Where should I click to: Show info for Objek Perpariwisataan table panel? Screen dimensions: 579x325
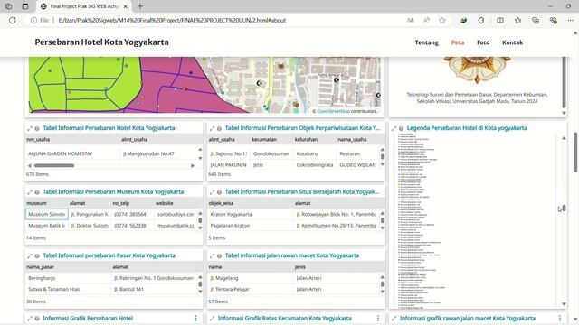point(219,128)
